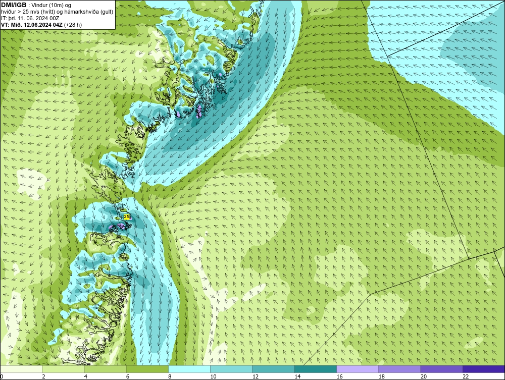Click the 8–10 m/s pale cyan swatch
This screenshot has height=380, width=505.
pos(189,369)
